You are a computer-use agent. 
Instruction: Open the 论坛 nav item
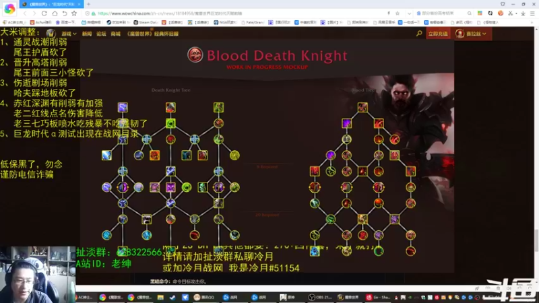(x=101, y=34)
